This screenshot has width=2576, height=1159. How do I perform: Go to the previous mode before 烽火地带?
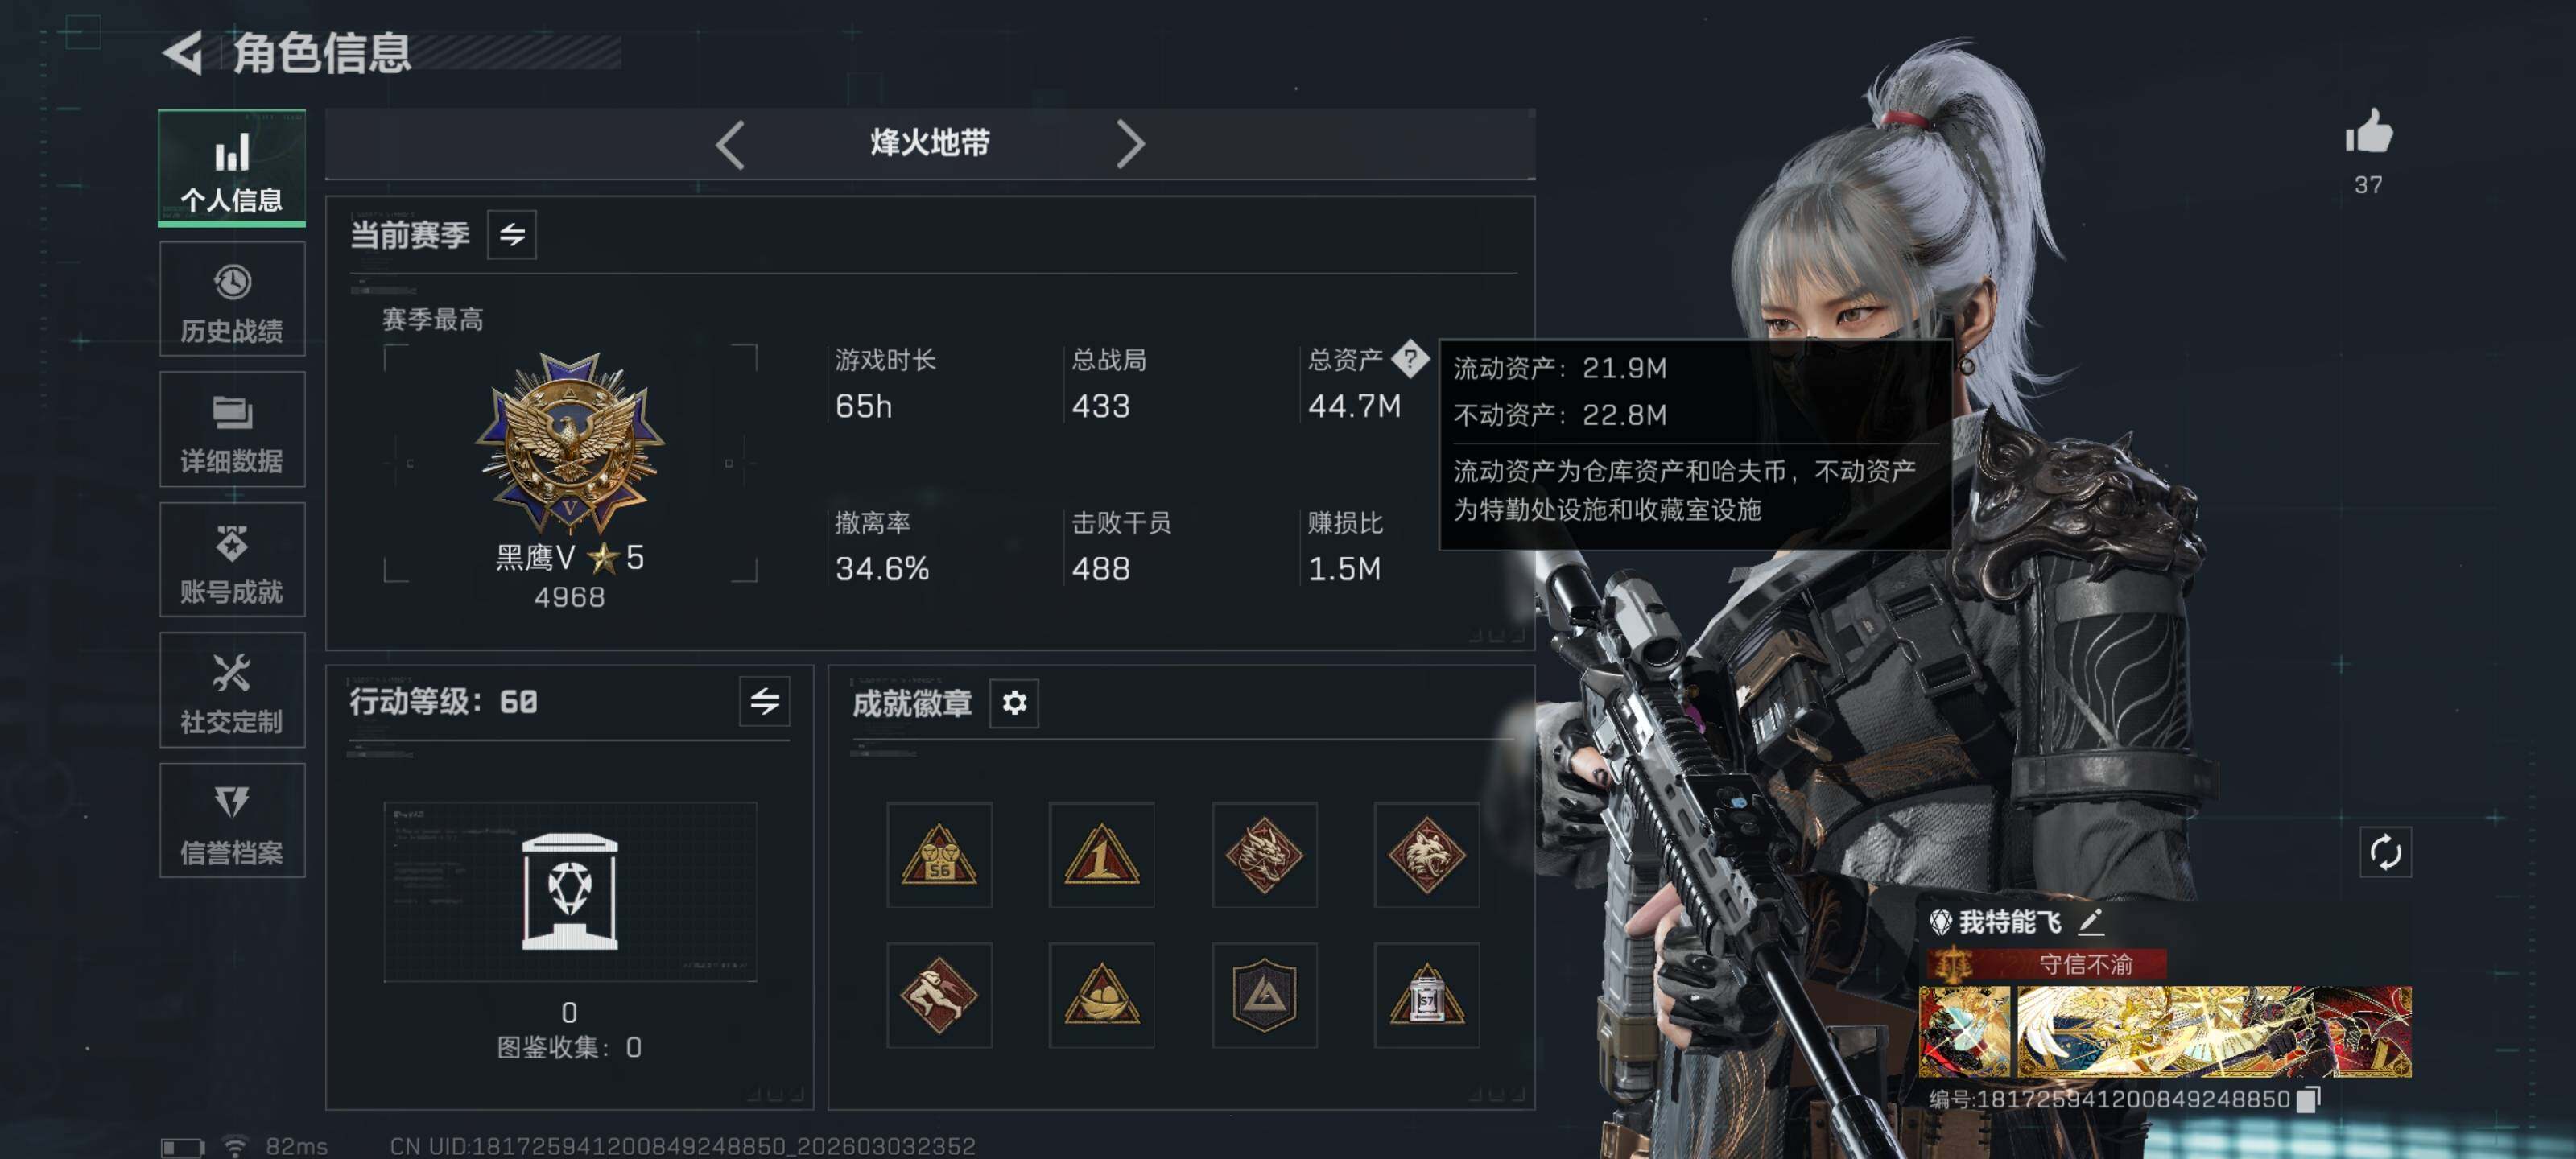click(730, 145)
